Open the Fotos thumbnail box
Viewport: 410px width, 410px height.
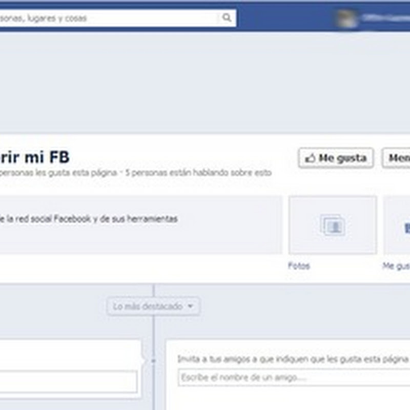[333, 225]
